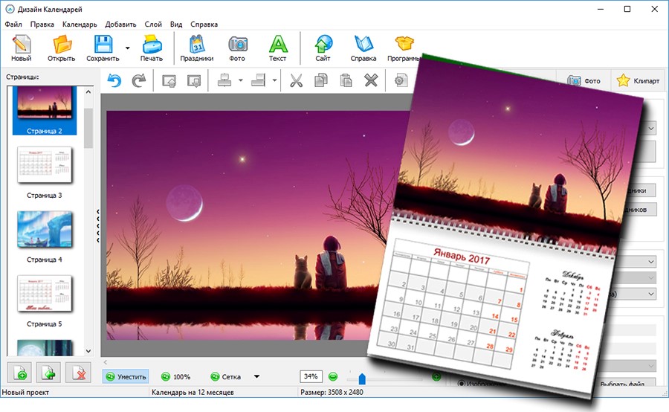Click the Печать print icon
The height and width of the screenshot is (412, 669).
[152, 48]
